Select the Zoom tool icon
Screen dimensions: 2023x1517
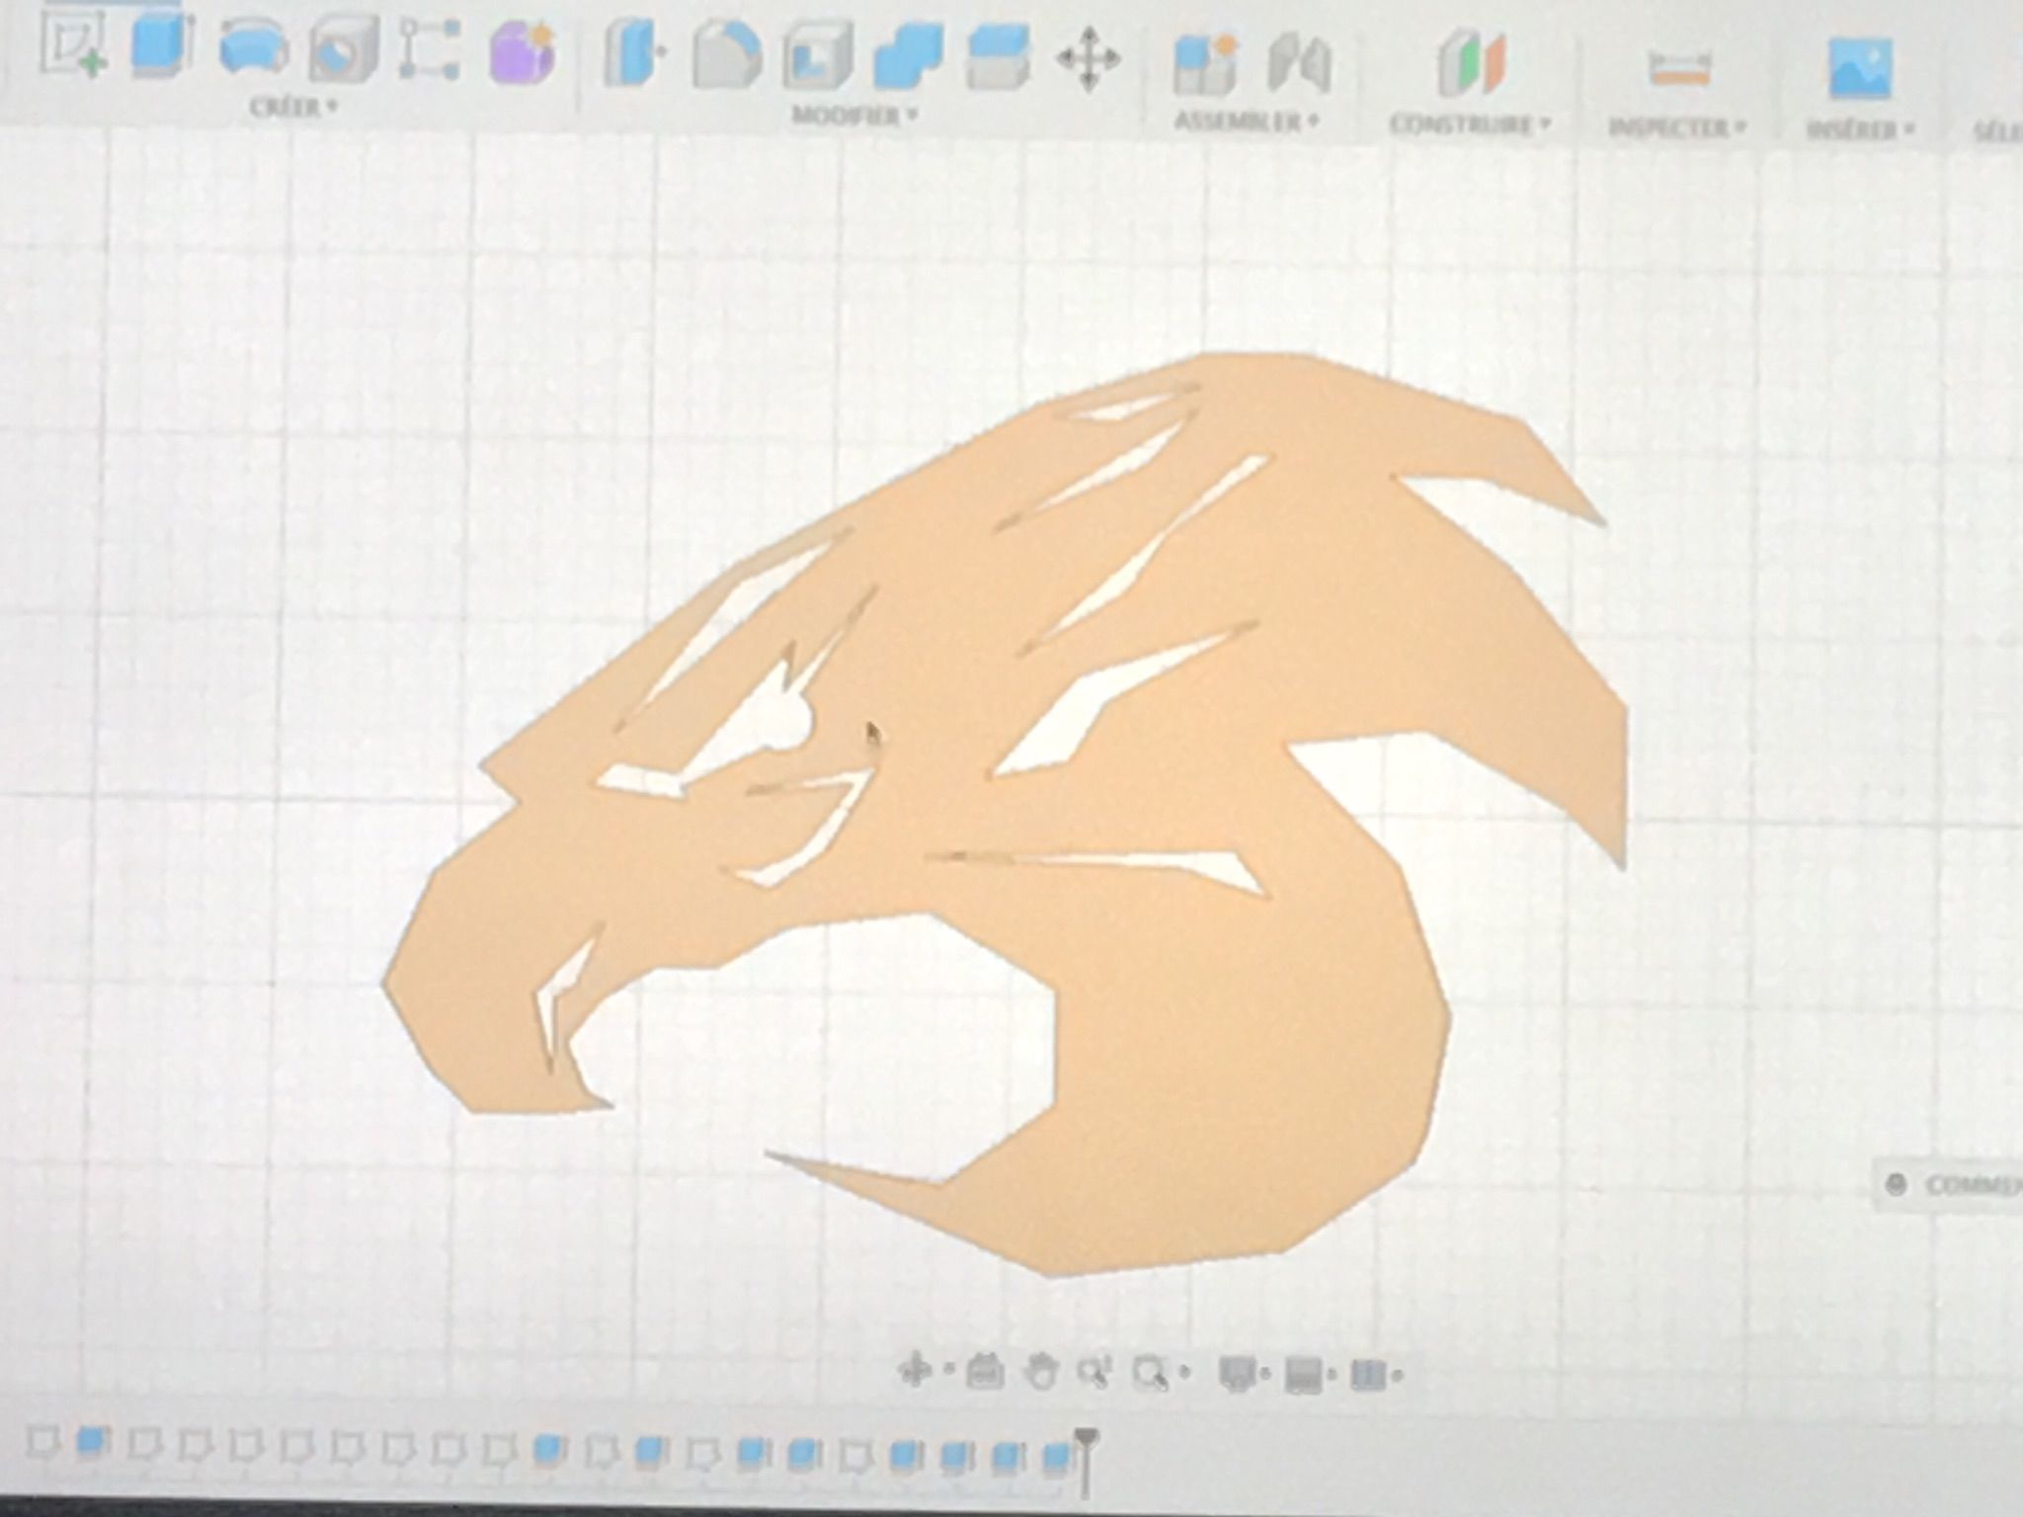(x=1094, y=1372)
